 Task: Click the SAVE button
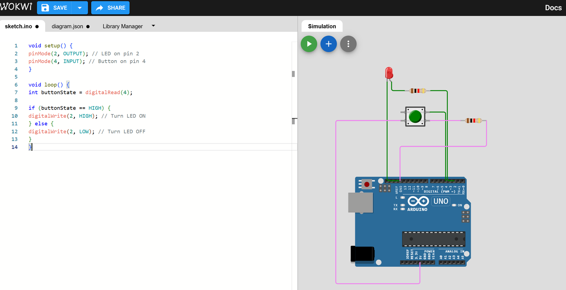54,8
